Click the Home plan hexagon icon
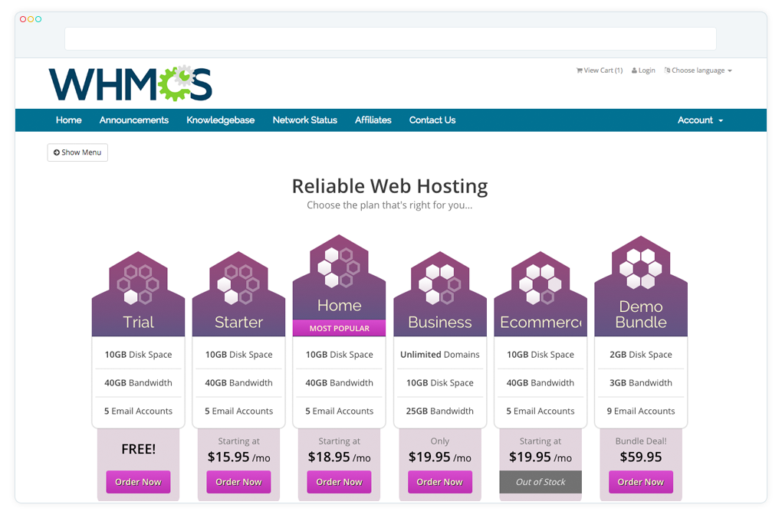 tap(339, 267)
